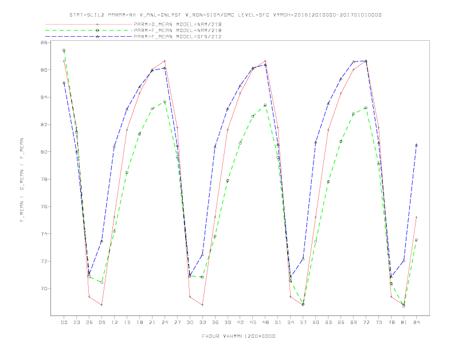
Task: Click the y-axis tick label 72
Action: pyautogui.click(x=44, y=261)
